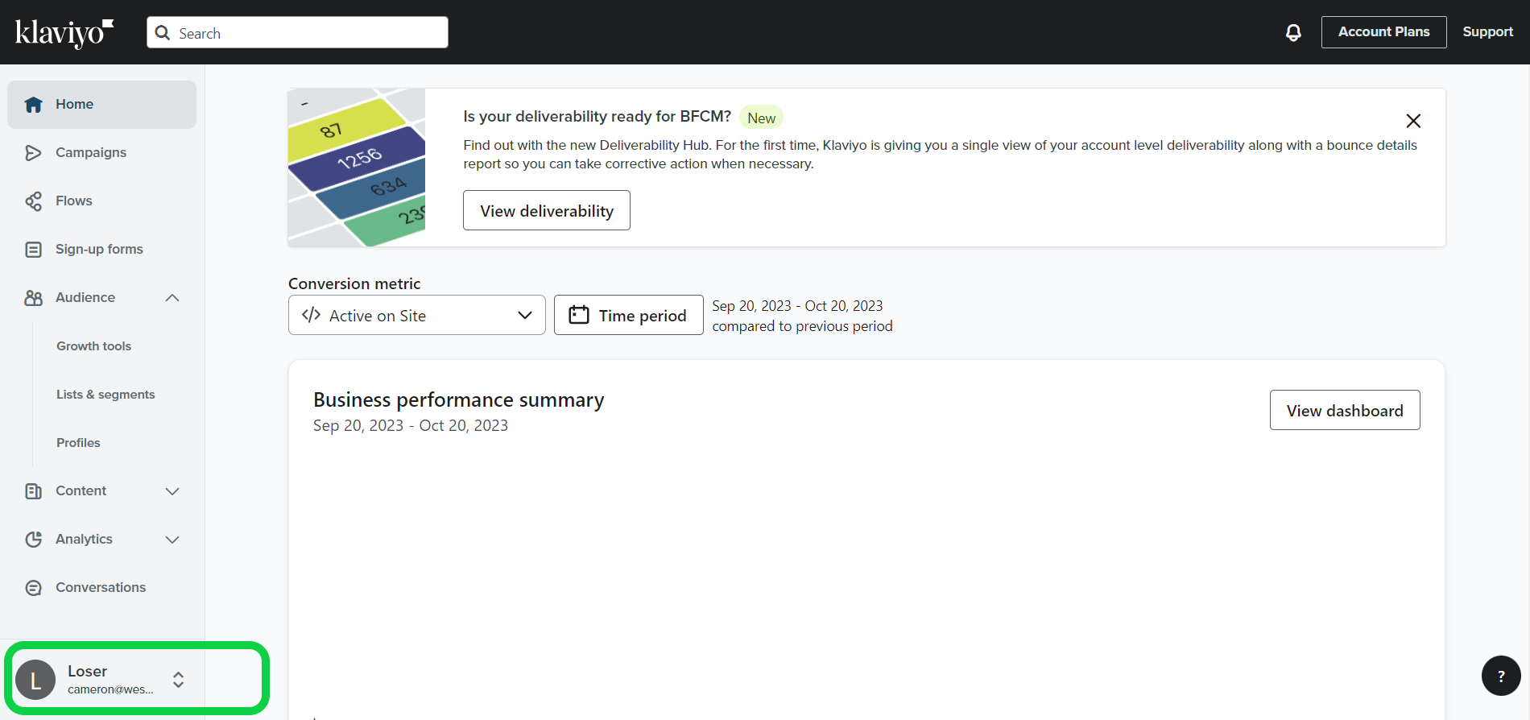
Task: Open Sign-up forms page
Action: [x=101, y=250]
